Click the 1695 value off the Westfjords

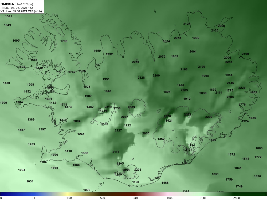[x=16, y=41]
